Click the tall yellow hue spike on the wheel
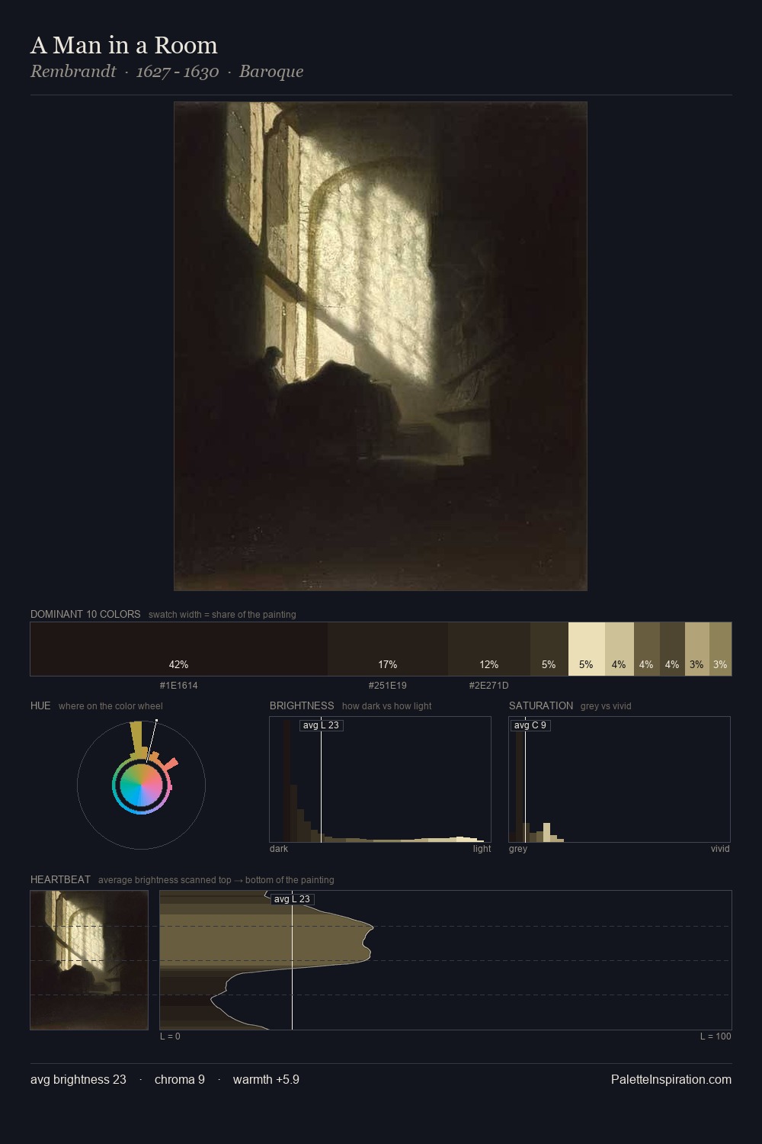Image resolution: width=762 pixels, height=1144 pixels. [x=138, y=739]
